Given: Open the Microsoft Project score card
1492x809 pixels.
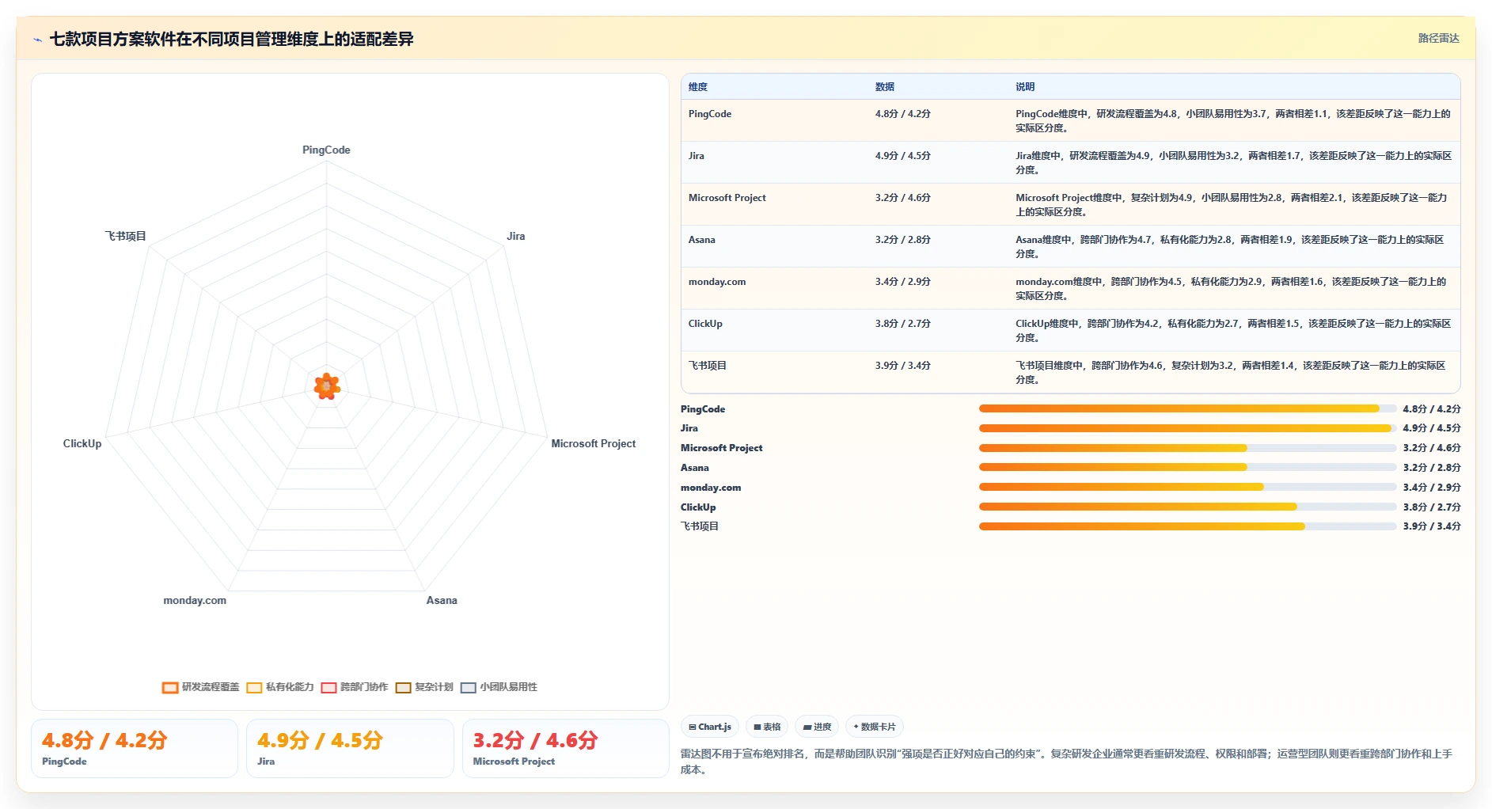Looking at the screenshot, I should (x=566, y=748).
